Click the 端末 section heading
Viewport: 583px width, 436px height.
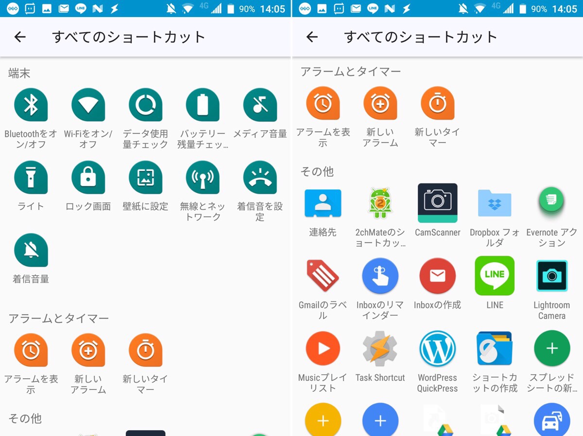(19, 73)
